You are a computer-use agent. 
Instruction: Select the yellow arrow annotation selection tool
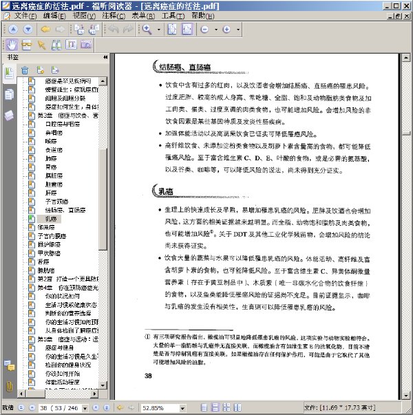[41, 45]
